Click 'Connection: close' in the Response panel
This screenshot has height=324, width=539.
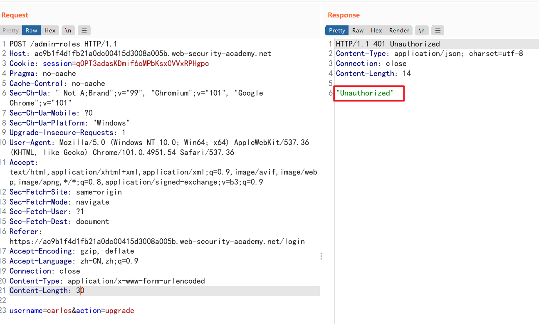coord(371,63)
